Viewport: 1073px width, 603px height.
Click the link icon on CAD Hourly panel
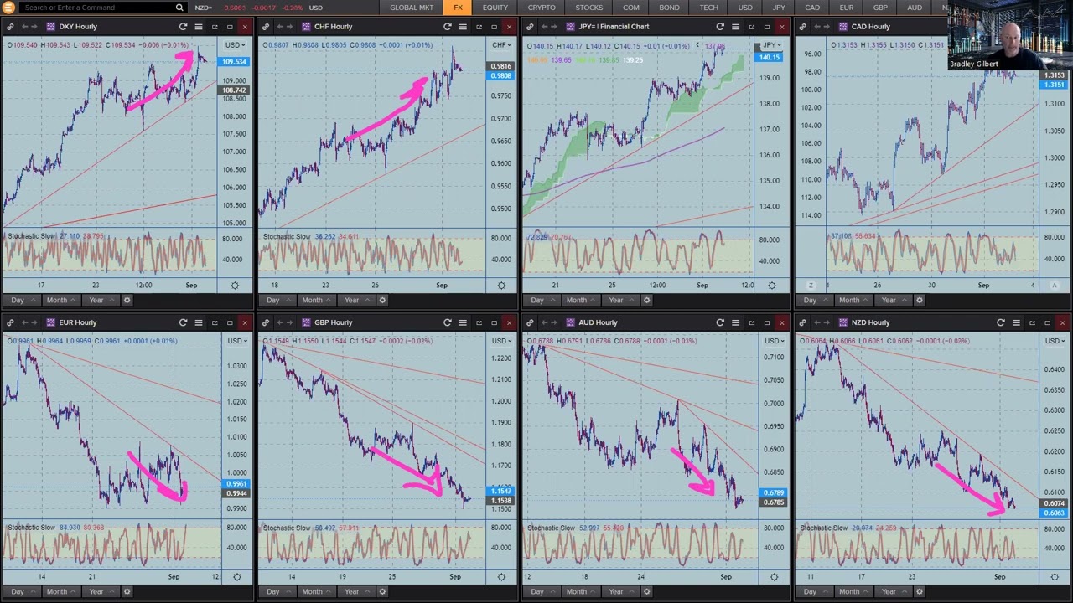803,27
